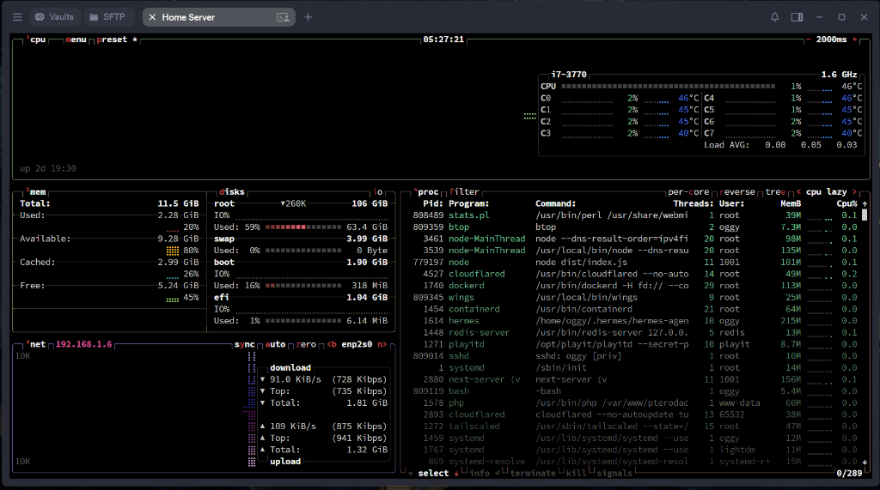This screenshot has width=880, height=490.
Task: Increase update interval with plus button
Action: 855,39
